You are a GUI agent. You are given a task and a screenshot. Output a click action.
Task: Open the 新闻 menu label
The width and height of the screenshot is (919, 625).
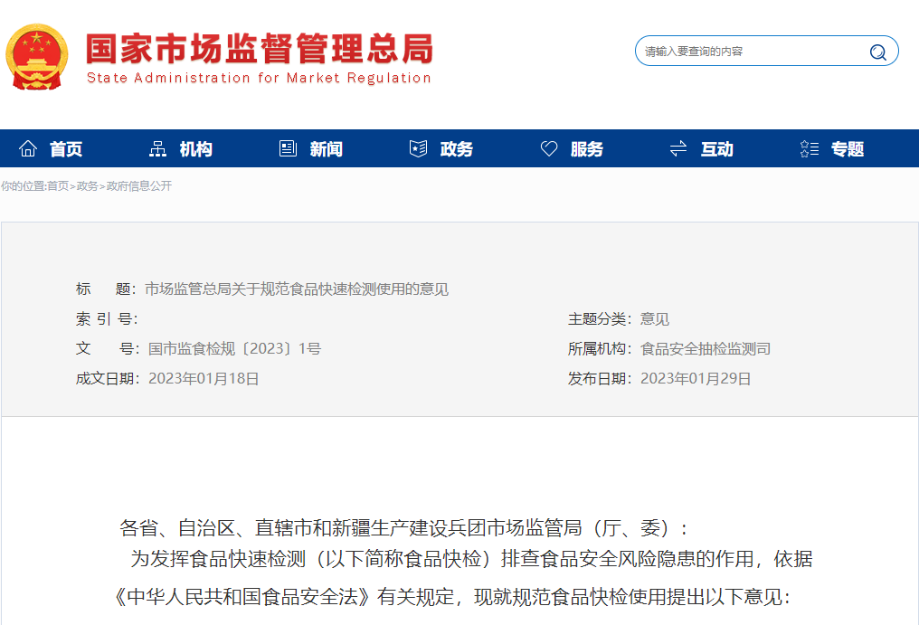pyautogui.click(x=326, y=149)
